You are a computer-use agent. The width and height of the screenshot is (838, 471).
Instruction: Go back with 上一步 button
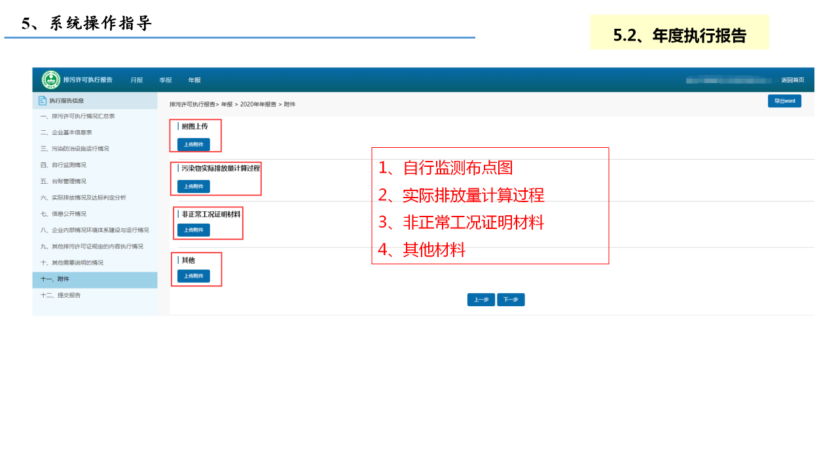click(481, 300)
